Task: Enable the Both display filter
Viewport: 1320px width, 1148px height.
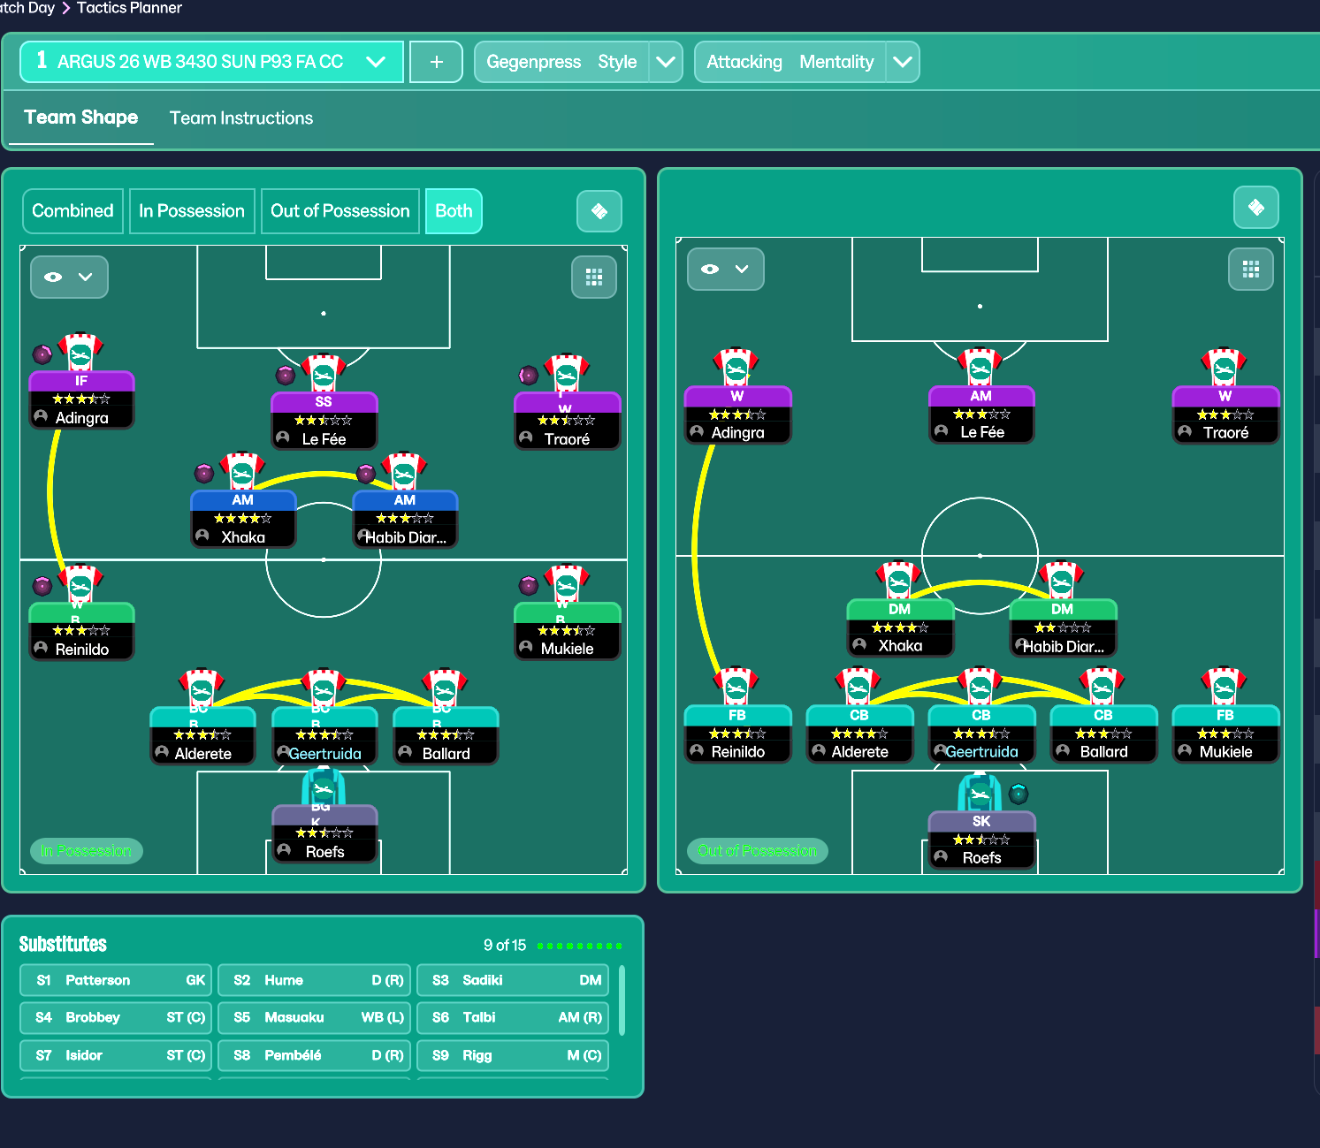Action: click(454, 211)
